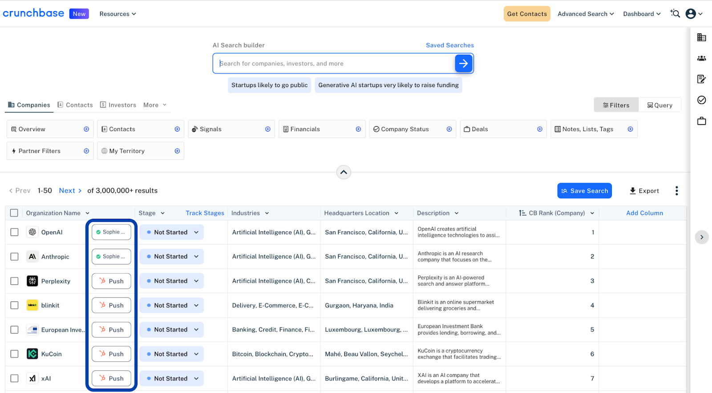Viewport: 712px width, 393px height.
Task: Add the Company Status filter with plus icon
Action: (x=449, y=129)
